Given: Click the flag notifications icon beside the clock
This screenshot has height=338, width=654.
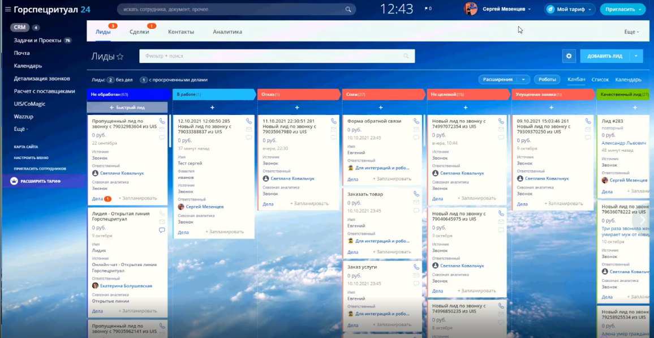Looking at the screenshot, I should coord(427,9).
